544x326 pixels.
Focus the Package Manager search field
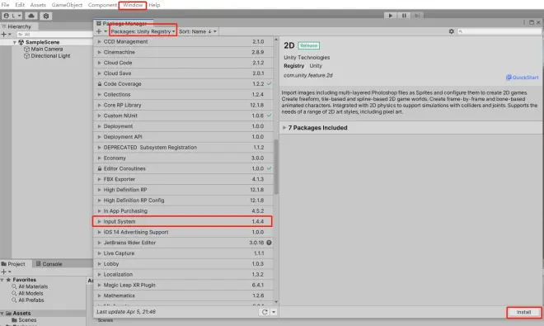coord(499,31)
